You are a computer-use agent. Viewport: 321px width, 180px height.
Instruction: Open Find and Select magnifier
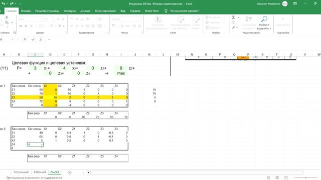pos(264,19)
